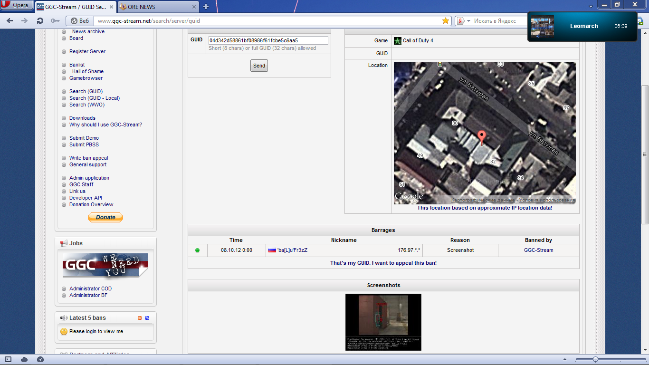649x365 pixels.
Task: Click the yellow Donate button
Action: [x=105, y=217]
